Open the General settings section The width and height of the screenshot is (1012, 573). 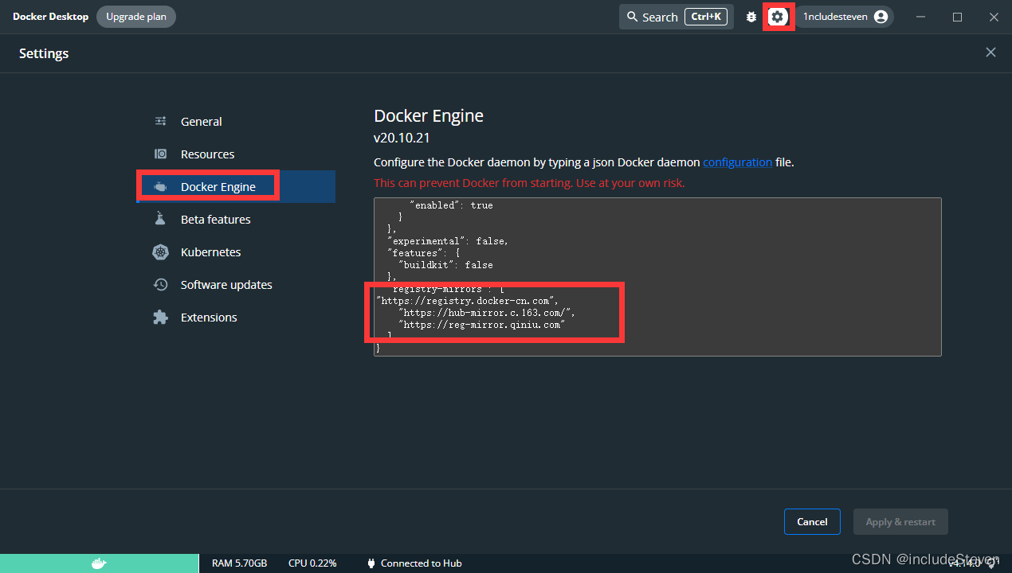[x=236, y=122]
